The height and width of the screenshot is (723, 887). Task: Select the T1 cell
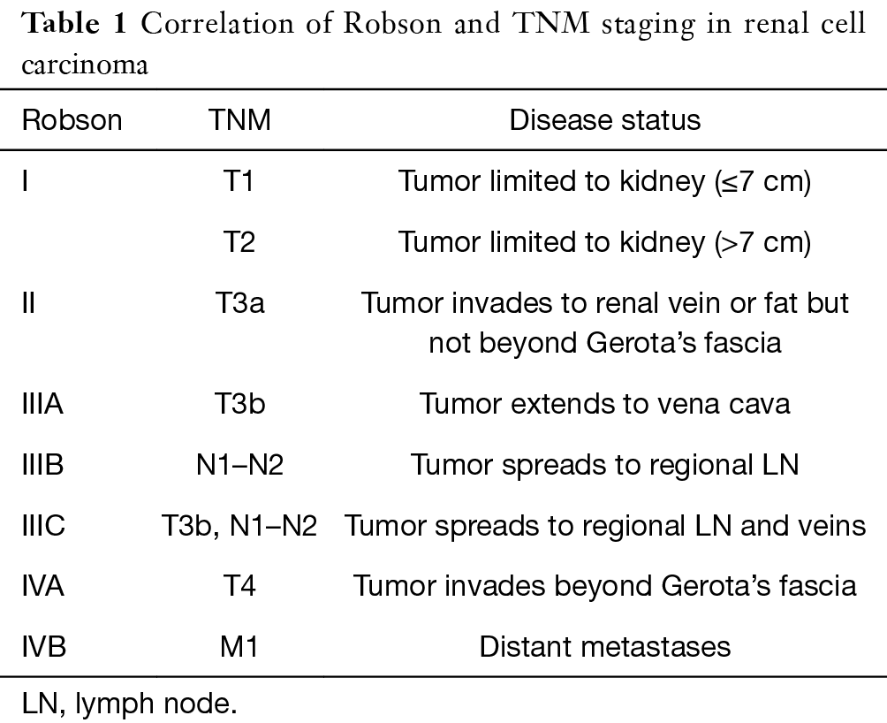pos(239,182)
